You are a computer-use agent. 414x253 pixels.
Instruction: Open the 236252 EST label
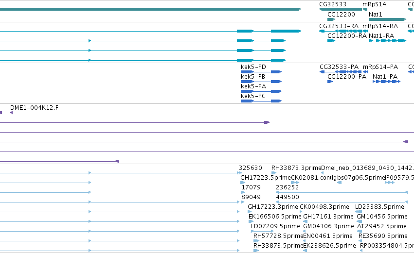click(x=287, y=187)
